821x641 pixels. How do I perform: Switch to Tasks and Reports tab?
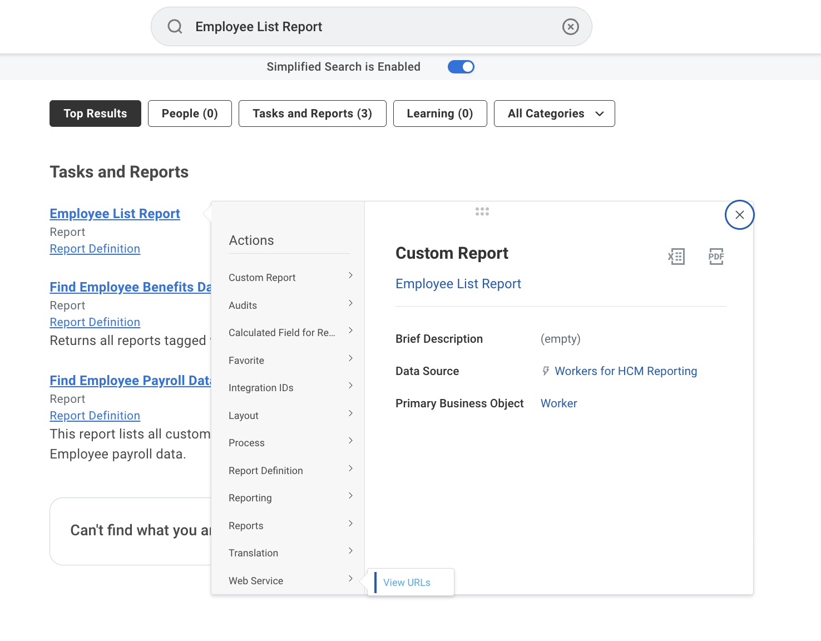[x=312, y=114]
